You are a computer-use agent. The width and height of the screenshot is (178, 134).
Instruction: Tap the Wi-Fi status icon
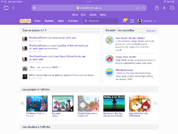point(165,2)
